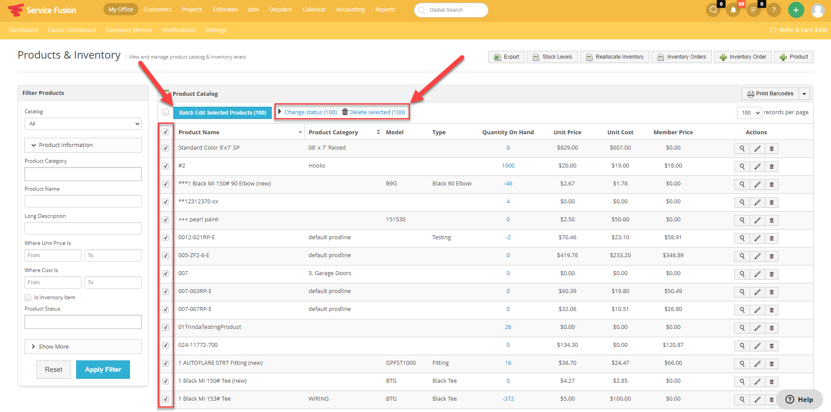Open the Product Category filter field
831x412 pixels.
click(x=83, y=174)
